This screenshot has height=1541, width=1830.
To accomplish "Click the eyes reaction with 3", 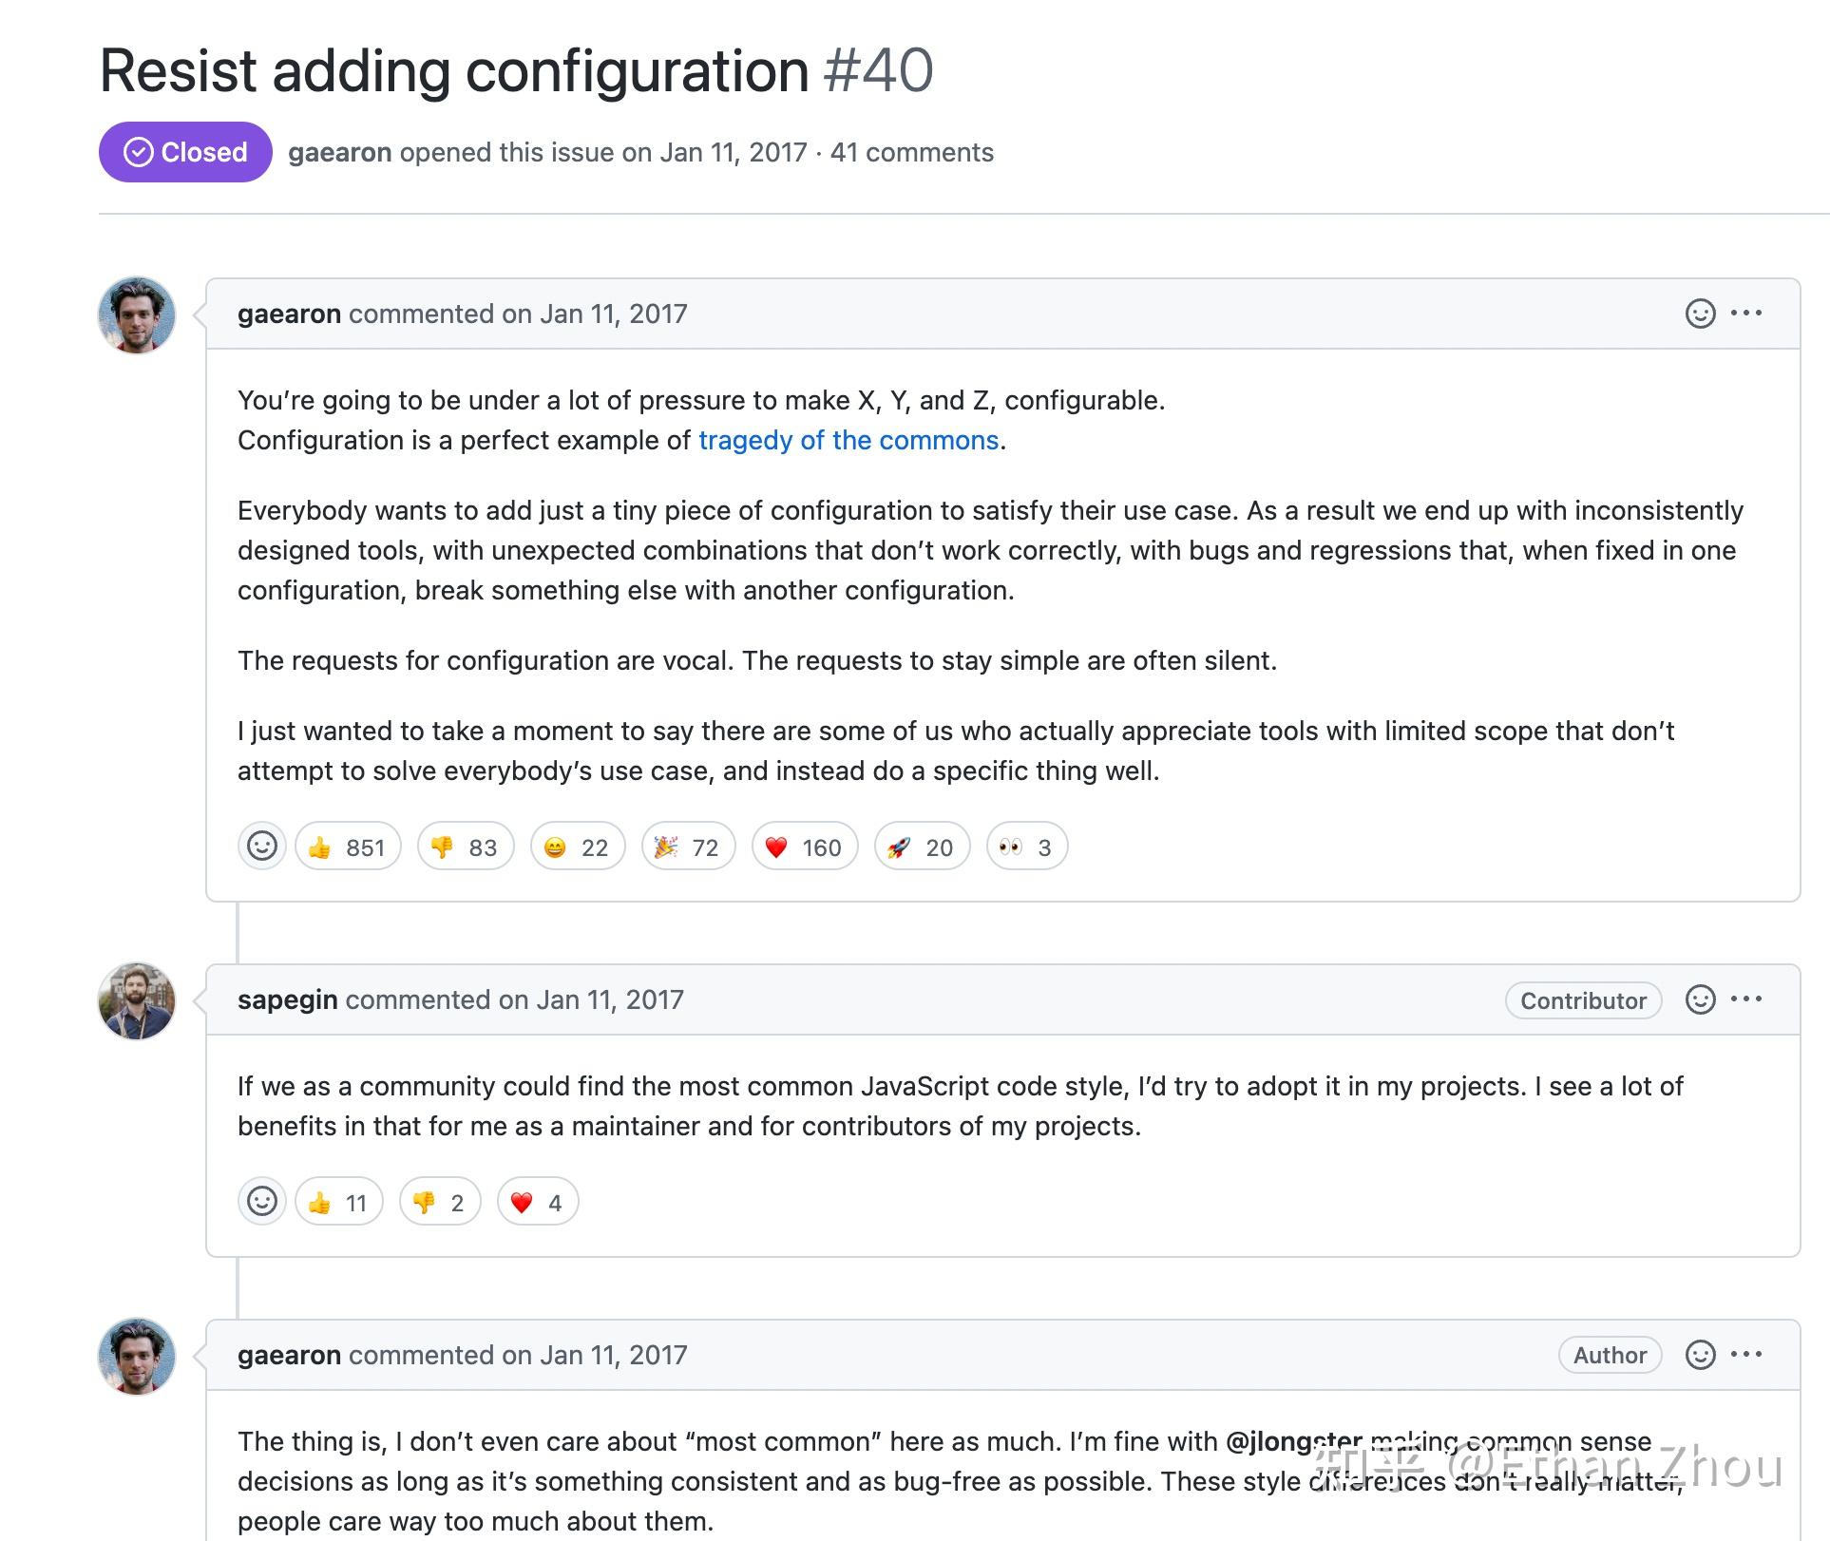I will click(1027, 847).
